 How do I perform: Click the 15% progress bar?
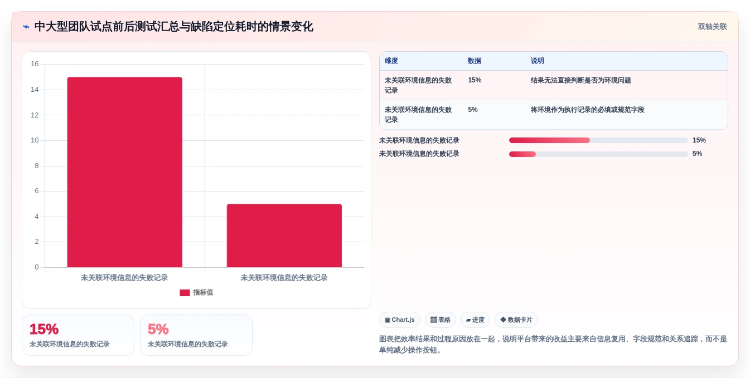(598, 140)
